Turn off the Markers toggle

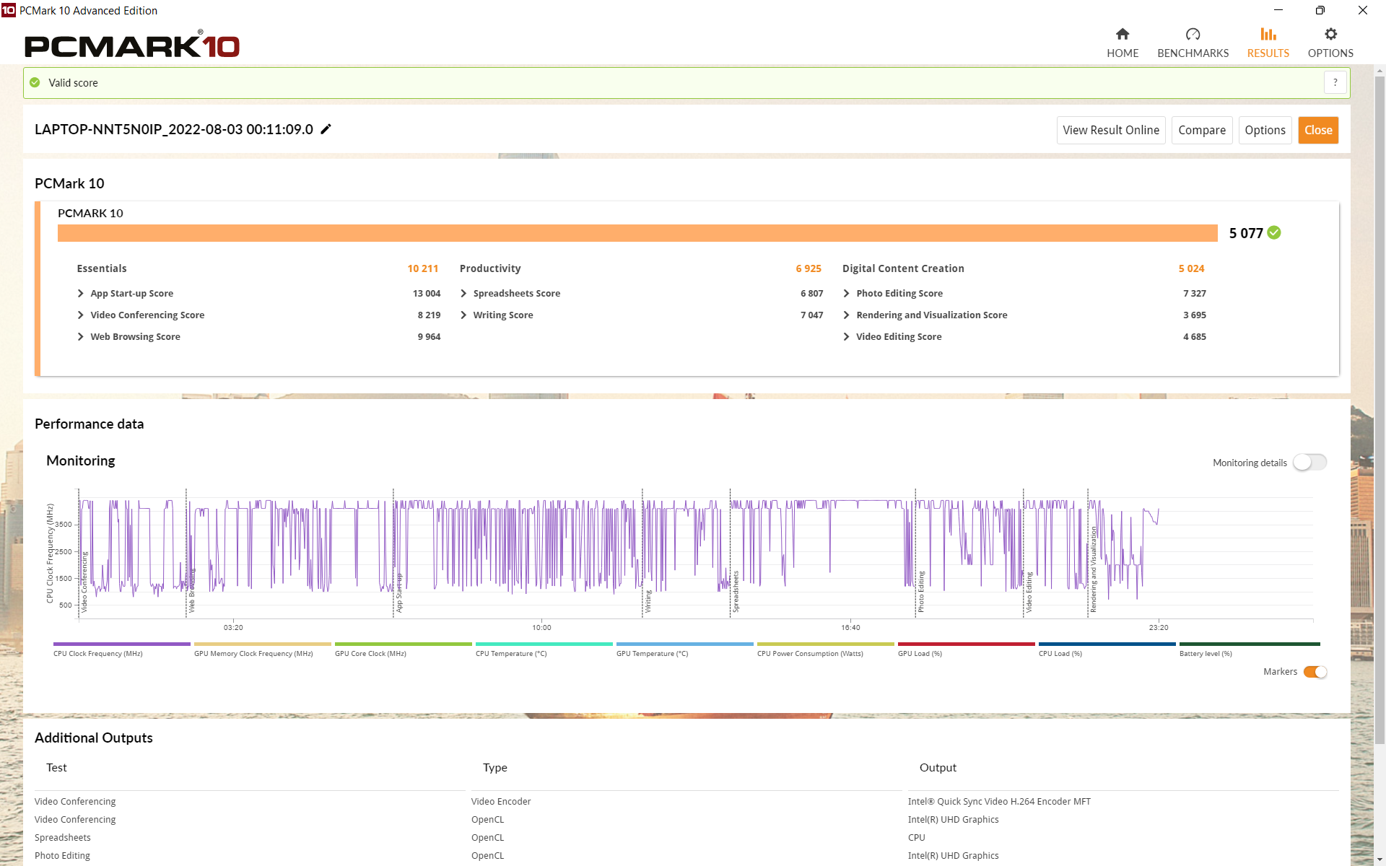pyautogui.click(x=1315, y=672)
